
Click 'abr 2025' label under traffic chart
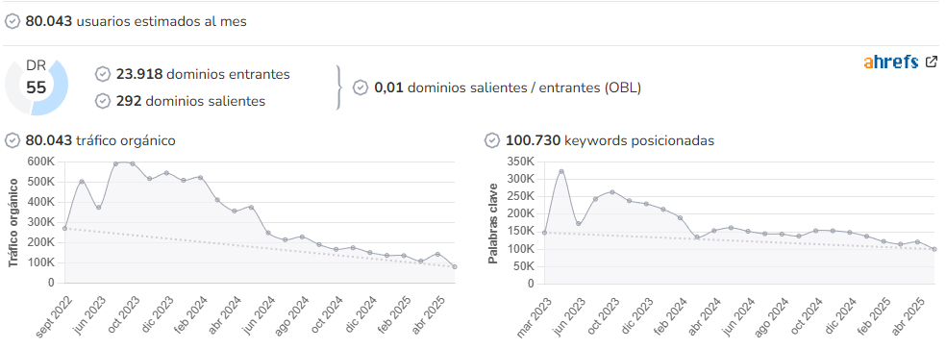pyautogui.click(x=430, y=314)
